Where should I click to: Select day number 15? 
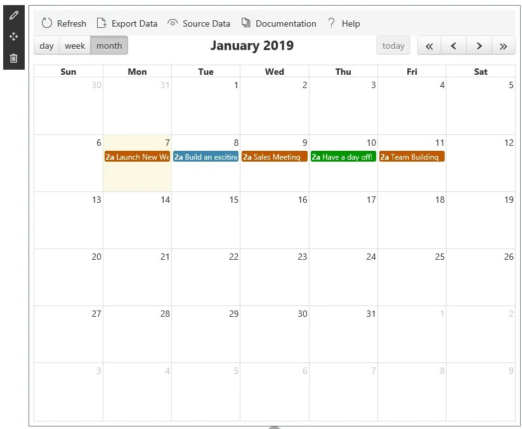tap(233, 200)
